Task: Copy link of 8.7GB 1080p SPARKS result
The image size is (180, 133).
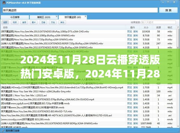Action: (136, 36)
